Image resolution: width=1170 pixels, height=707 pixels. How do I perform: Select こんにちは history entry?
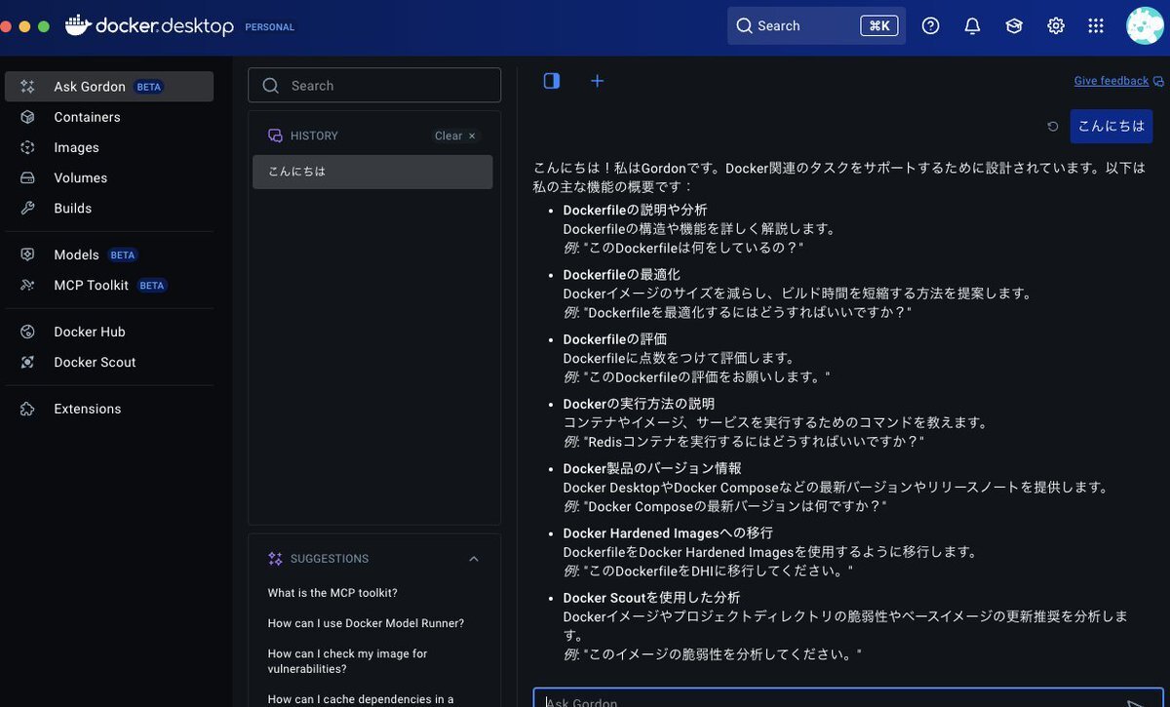coord(372,172)
